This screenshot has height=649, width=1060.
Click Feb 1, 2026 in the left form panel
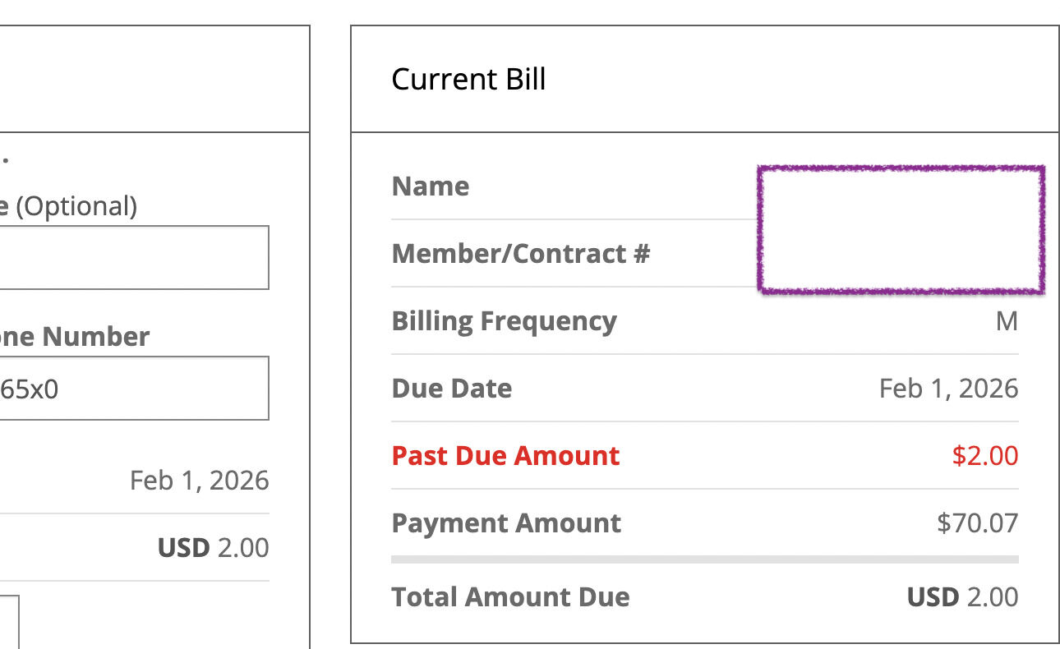pyautogui.click(x=199, y=481)
